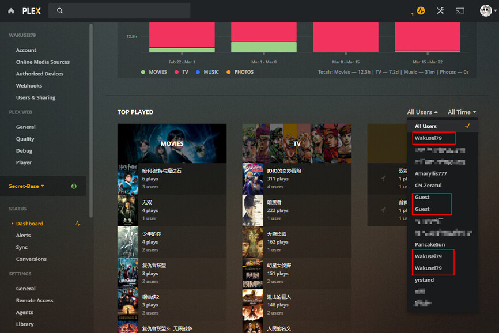Open the Harry Potter poster thumbnail
The height and width of the screenshot is (333, 499).
pyautogui.click(x=128, y=179)
